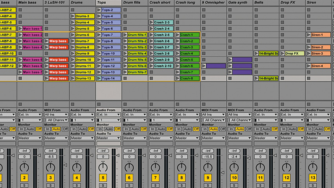Launch the Drums-3 clip play button
Screen dimensions: 334x188
pyautogui.click(x=73, y=16)
